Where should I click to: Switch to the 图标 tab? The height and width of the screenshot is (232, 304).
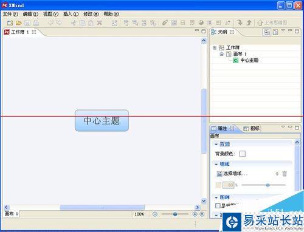click(x=251, y=128)
